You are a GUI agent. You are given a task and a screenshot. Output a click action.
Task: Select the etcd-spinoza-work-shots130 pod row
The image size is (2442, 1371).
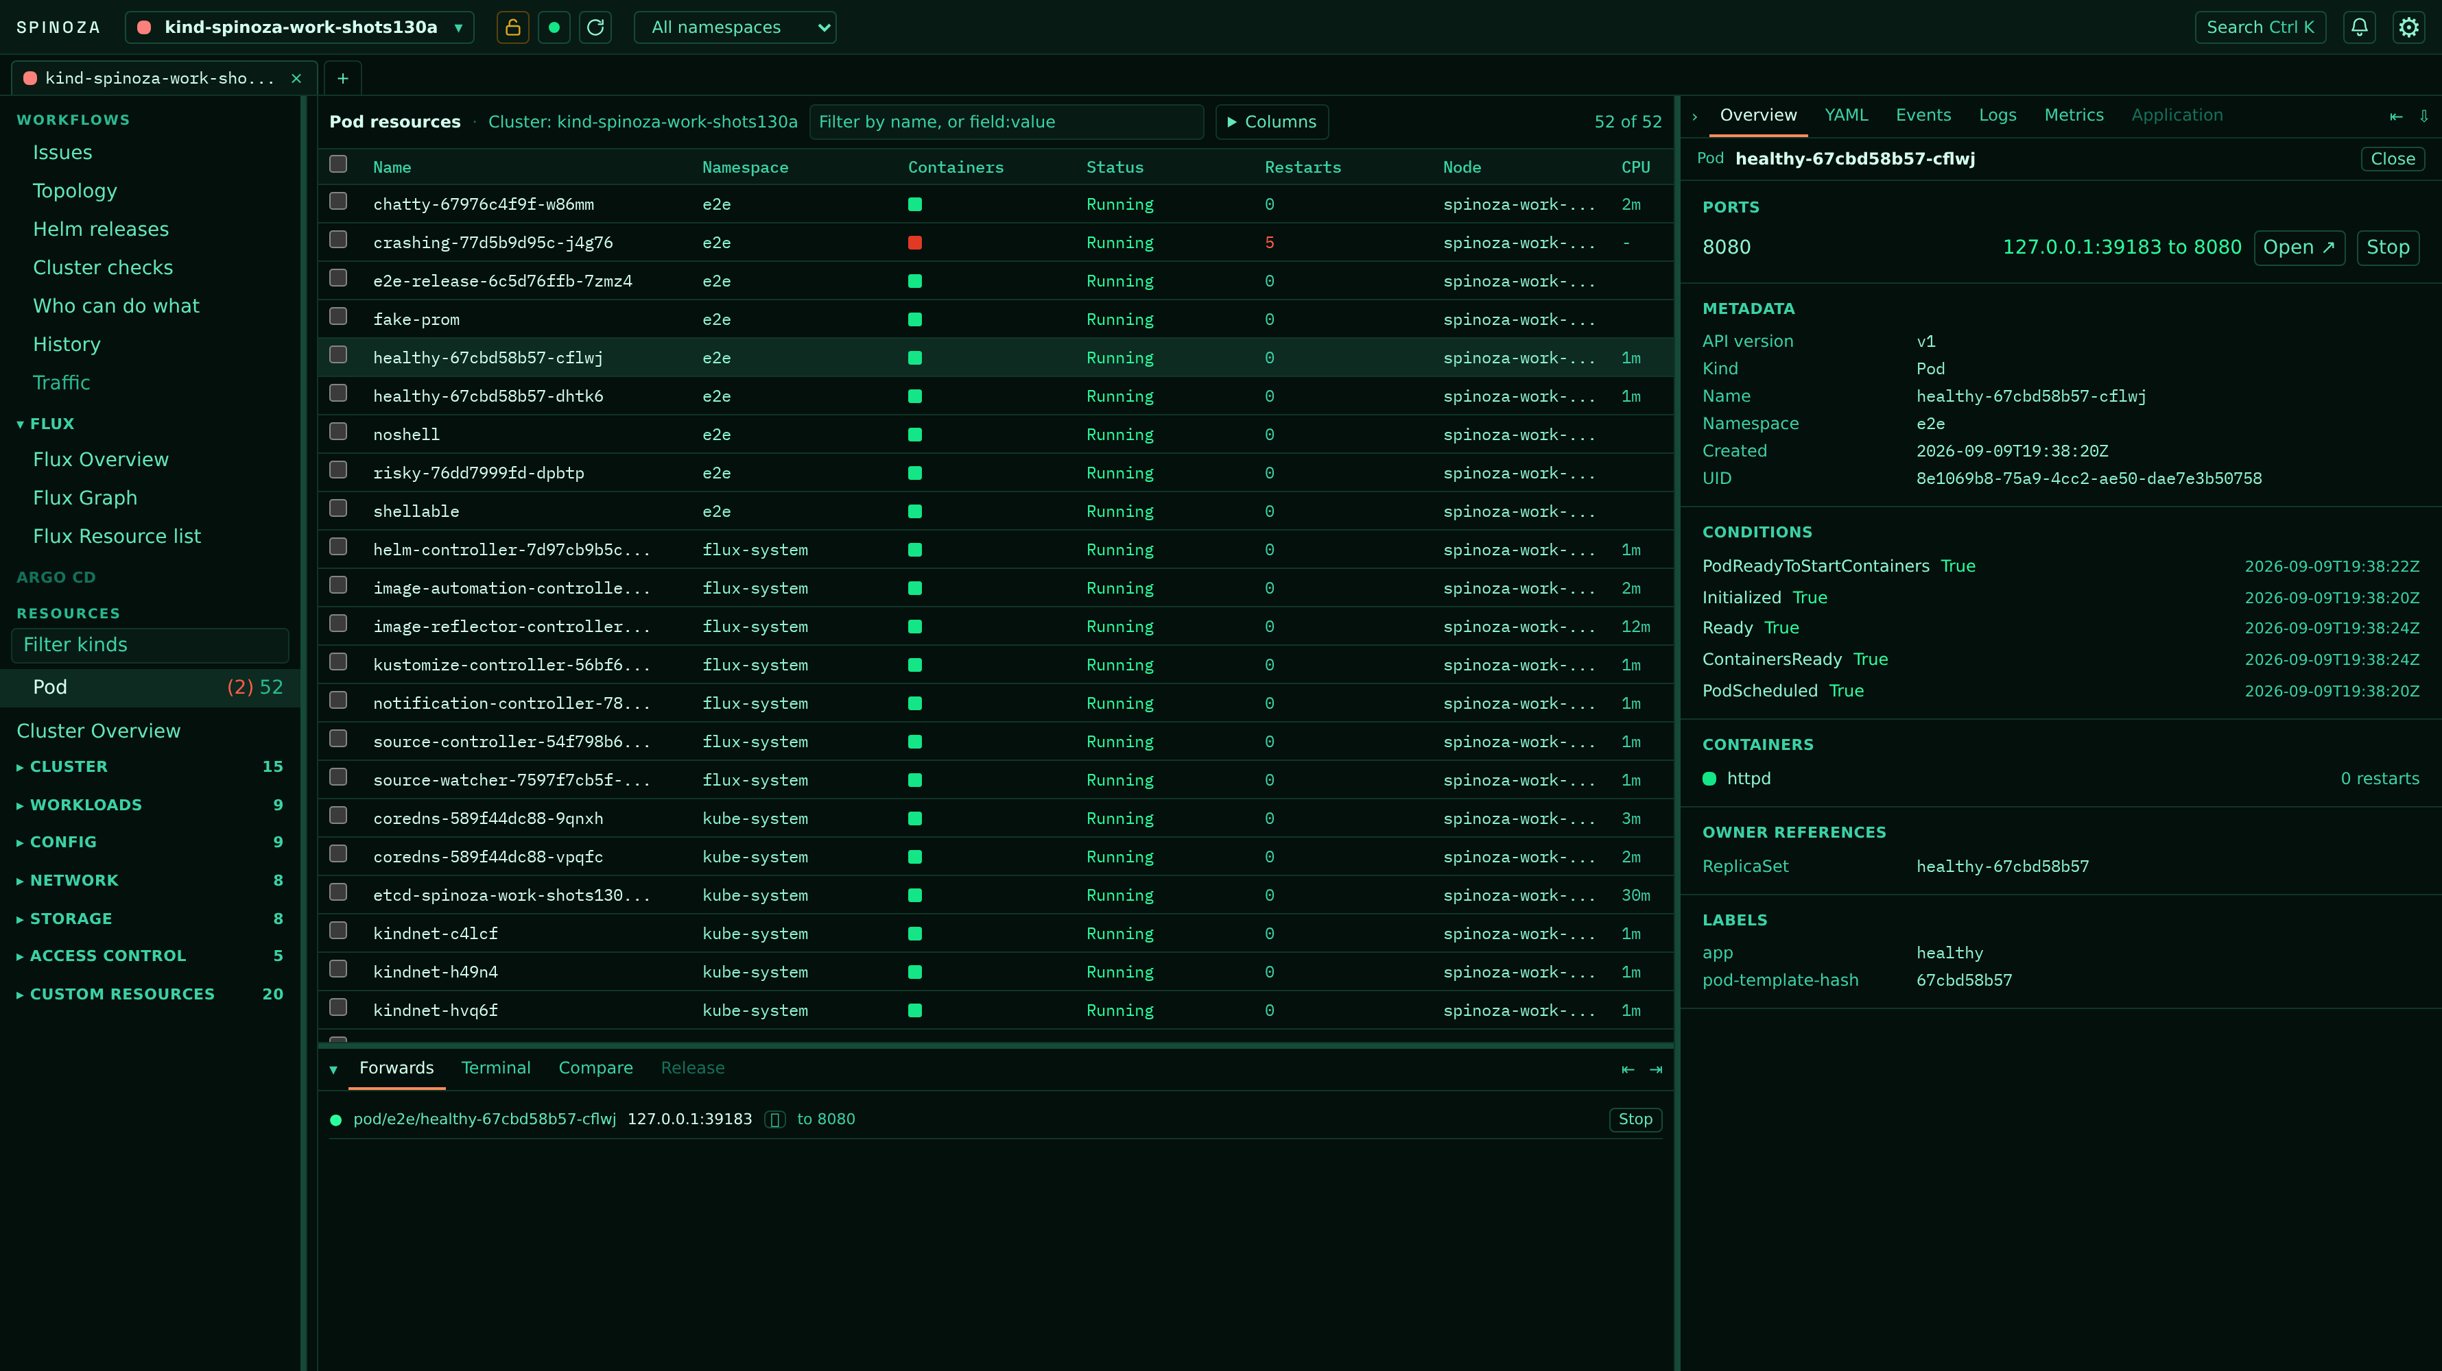(995, 895)
